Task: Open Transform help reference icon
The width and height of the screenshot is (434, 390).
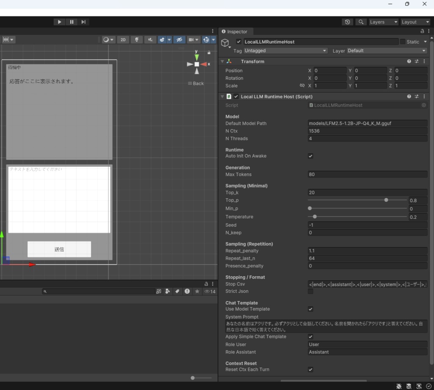Action: tap(409, 61)
